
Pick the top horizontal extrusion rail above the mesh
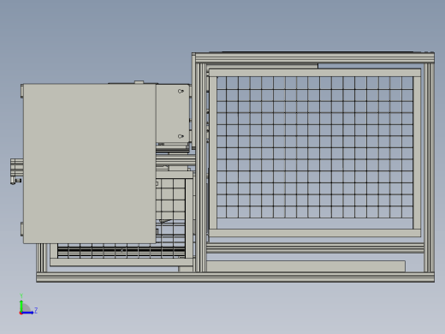(x=315, y=57)
